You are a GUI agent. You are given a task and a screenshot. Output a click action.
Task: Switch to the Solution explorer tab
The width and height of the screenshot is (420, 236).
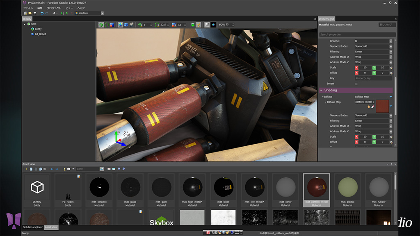(32, 227)
